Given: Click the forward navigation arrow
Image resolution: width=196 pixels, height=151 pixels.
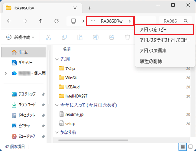Looking at the screenshot, I should (x=25, y=21).
